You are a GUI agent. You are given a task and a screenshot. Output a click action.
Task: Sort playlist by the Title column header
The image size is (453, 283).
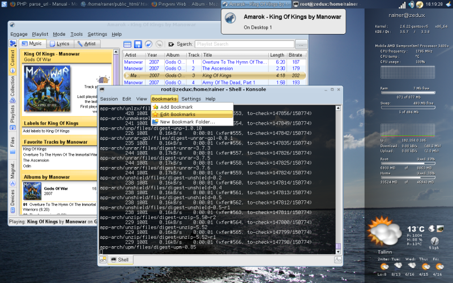[234, 55]
